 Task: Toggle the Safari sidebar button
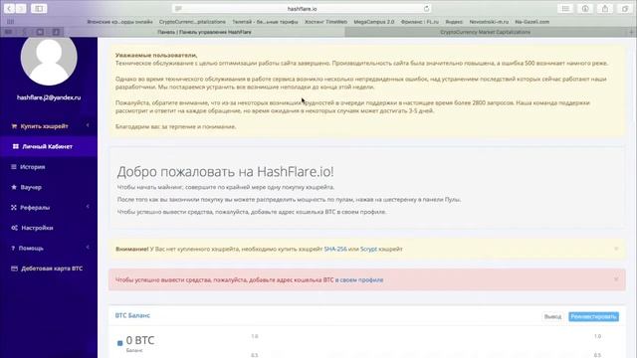[39, 9]
